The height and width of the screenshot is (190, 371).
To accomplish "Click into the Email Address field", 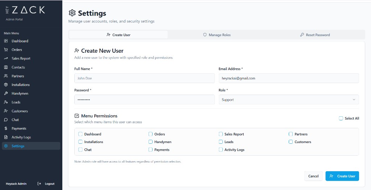I will [x=289, y=78].
